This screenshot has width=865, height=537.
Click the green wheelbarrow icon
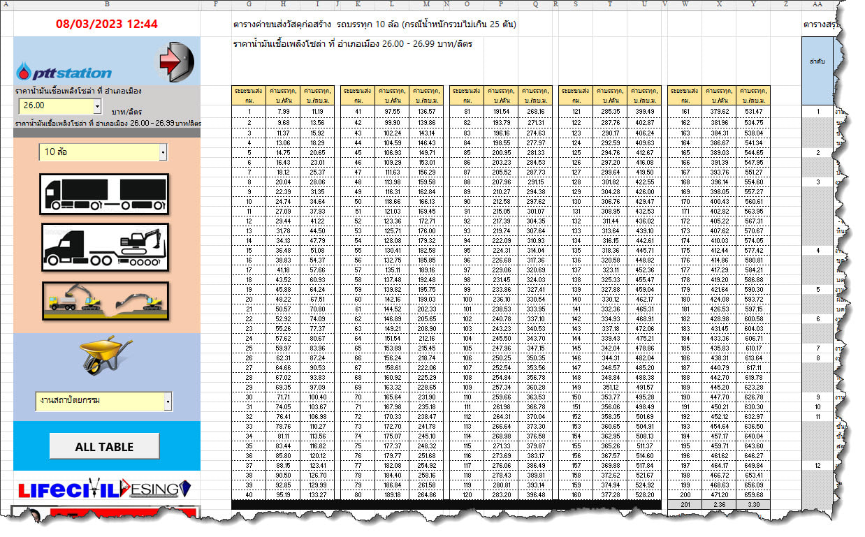pos(106,356)
